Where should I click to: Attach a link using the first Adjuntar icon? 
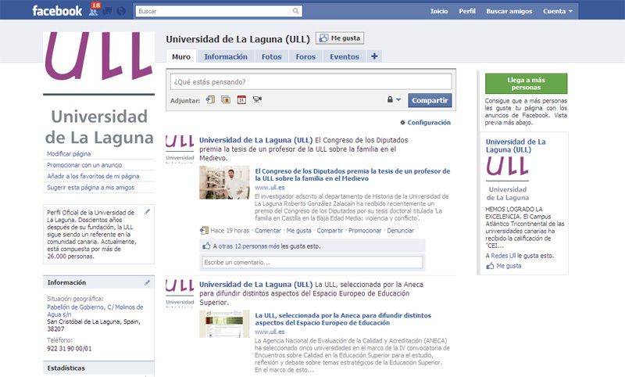pos(209,100)
